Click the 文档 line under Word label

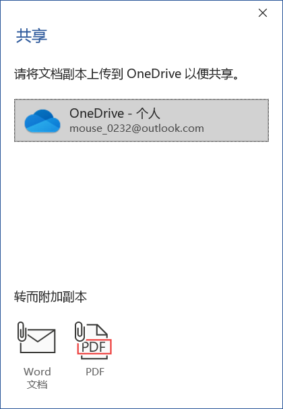pos(37,385)
